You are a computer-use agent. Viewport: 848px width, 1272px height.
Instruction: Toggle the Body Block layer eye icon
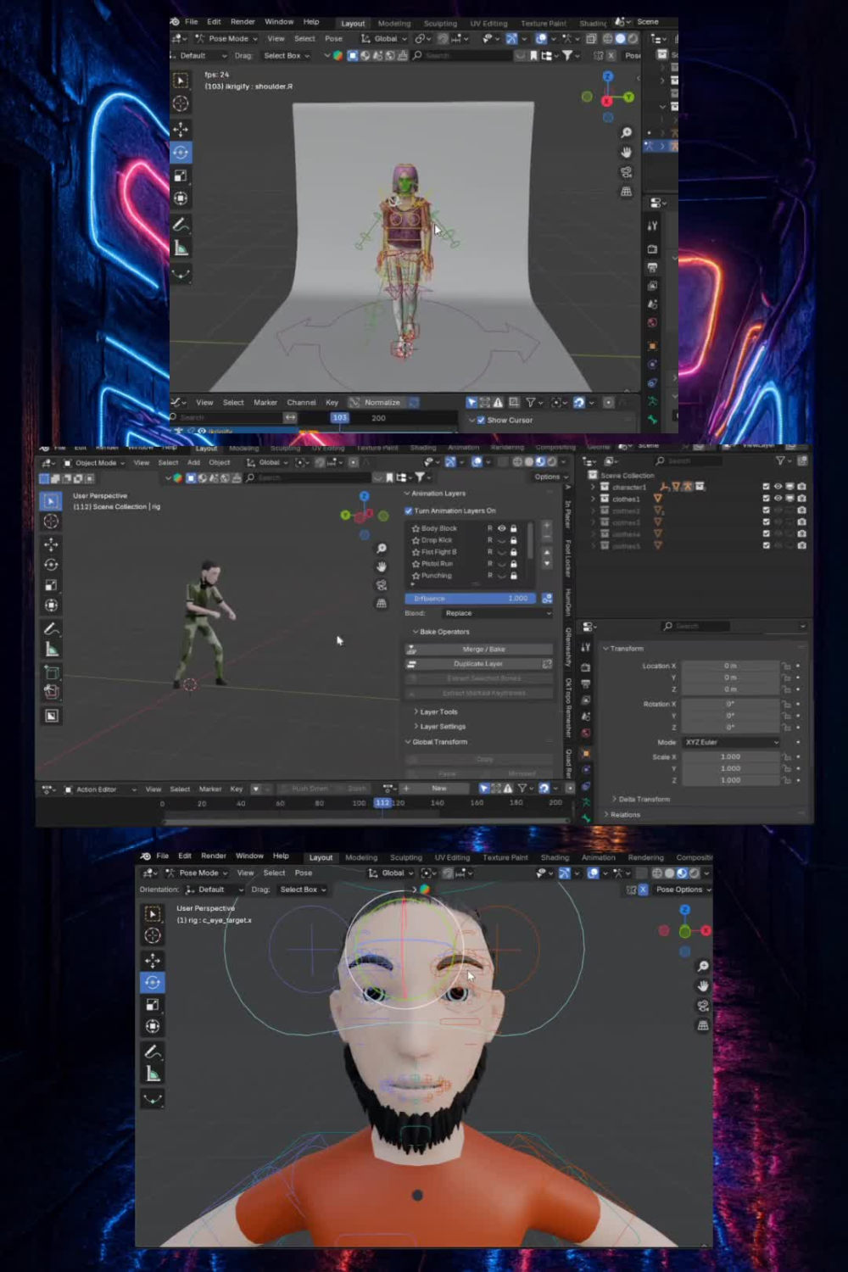click(501, 528)
